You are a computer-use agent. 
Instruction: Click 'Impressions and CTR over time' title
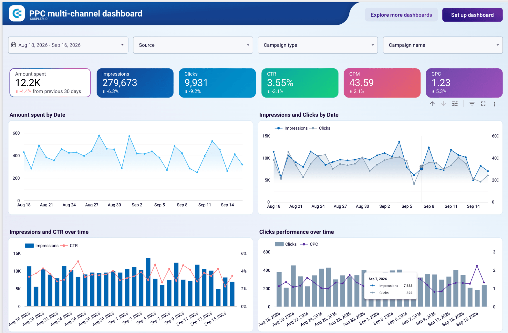pyautogui.click(x=49, y=232)
